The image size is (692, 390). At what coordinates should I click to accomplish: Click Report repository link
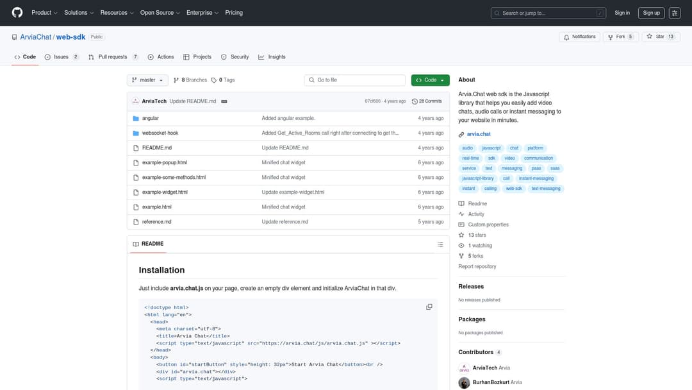point(477,267)
